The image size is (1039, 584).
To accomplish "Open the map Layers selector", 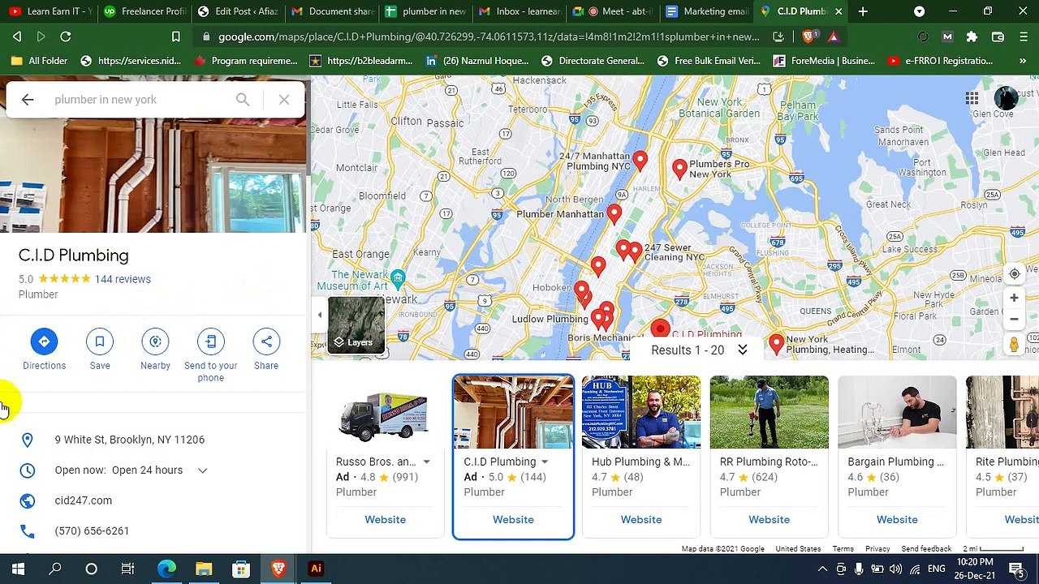I will coord(356,326).
